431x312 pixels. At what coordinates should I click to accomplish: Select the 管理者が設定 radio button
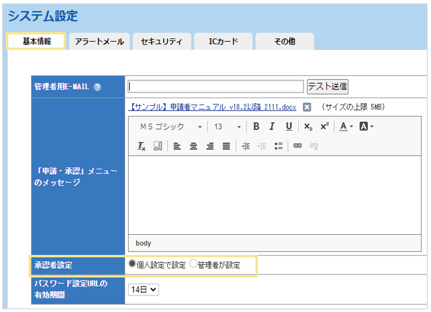[193, 264]
